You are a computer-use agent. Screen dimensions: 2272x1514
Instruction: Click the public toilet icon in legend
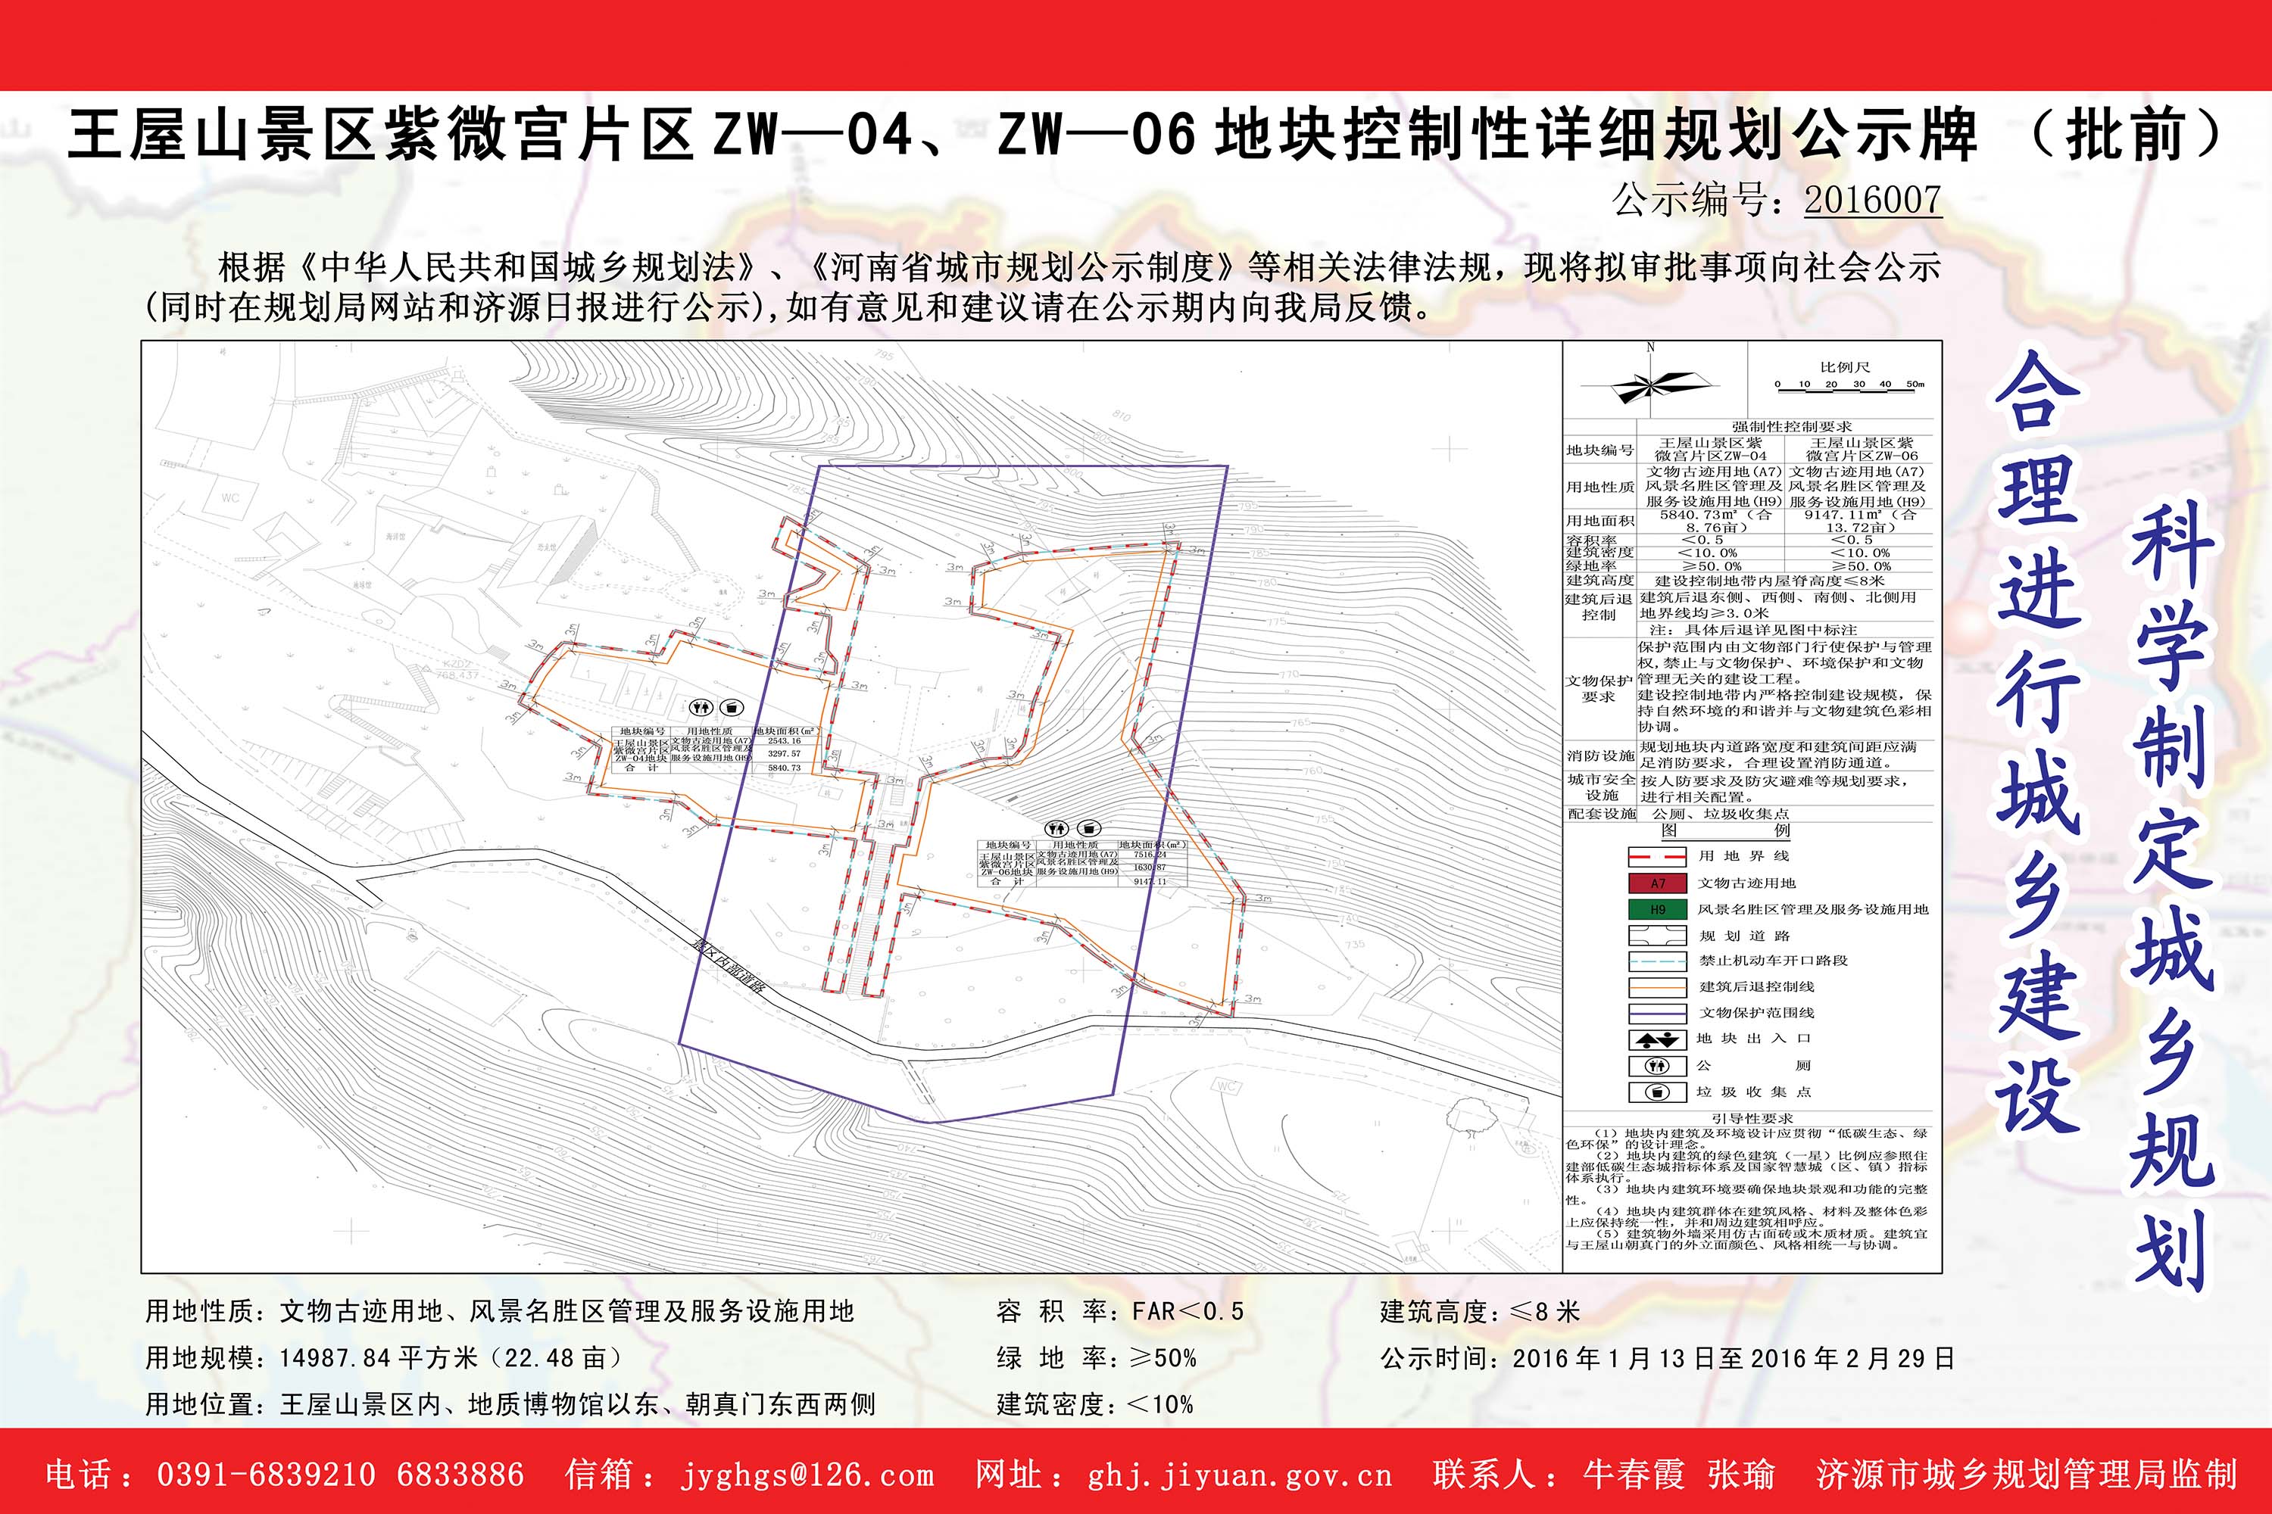pyautogui.click(x=1658, y=1066)
